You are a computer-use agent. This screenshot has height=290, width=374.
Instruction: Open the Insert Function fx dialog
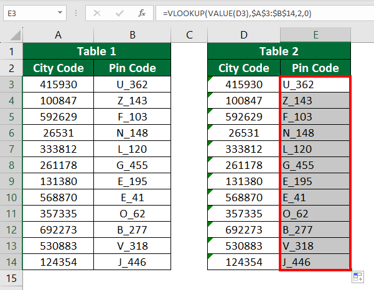(142, 13)
